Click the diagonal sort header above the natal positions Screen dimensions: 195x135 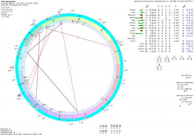pos(147,6)
